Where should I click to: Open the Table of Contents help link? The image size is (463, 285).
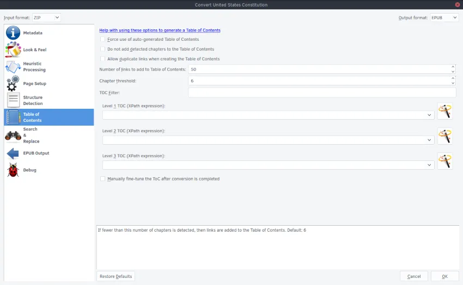[160, 30]
